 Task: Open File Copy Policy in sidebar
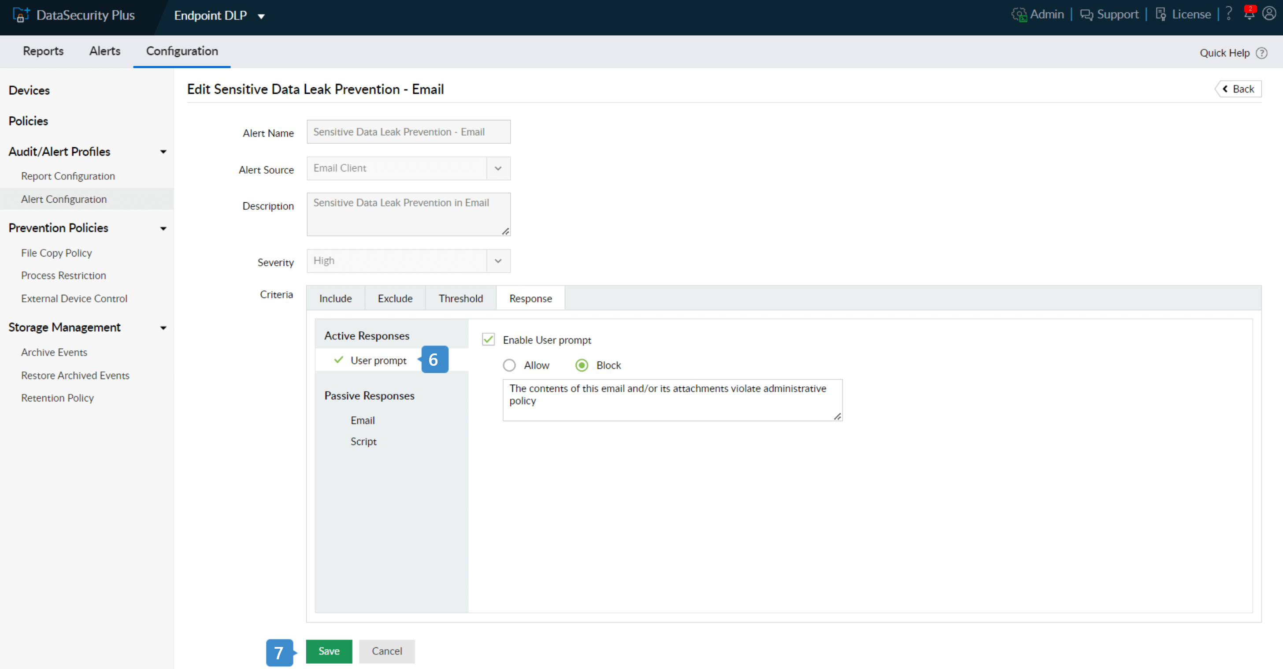56,253
